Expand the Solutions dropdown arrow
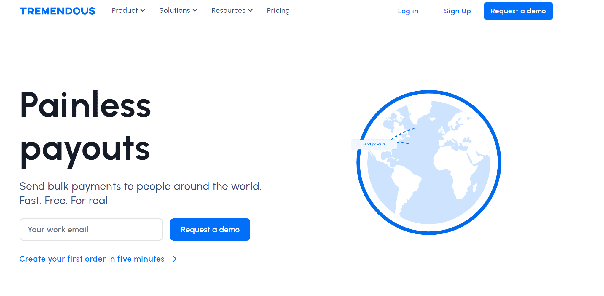Screen dimensions: 604x296 coord(195,11)
